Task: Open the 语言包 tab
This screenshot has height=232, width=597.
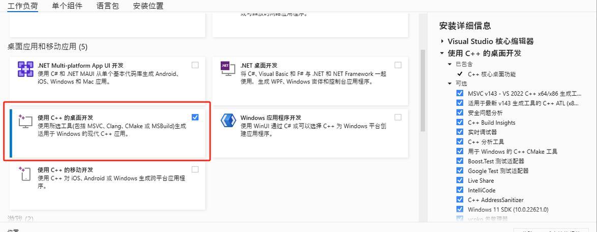Action: click(x=108, y=6)
